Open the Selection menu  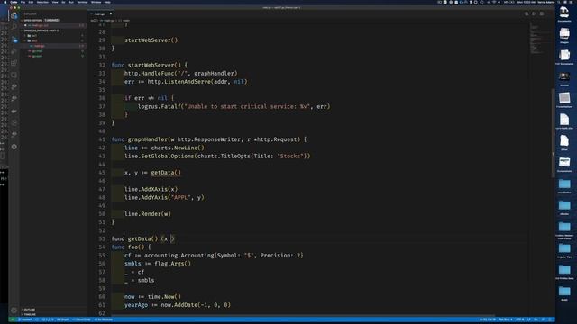[42, 2]
